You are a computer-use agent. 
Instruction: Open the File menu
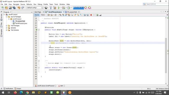[x=2, y=4]
